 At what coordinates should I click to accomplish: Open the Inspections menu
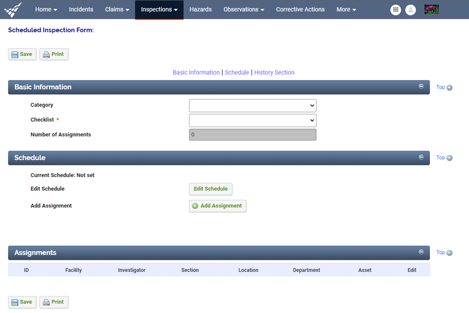tap(159, 9)
